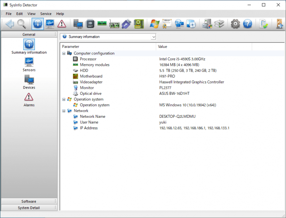Click the Back arrow toolbar icon
This screenshot has width=286, height=218.
pos(10,24)
